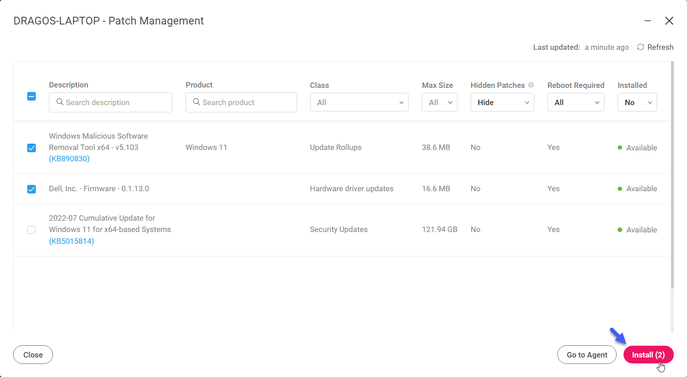
Task: Click the Dell, Inc. - Firmware description text
Action: [x=99, y=188]
